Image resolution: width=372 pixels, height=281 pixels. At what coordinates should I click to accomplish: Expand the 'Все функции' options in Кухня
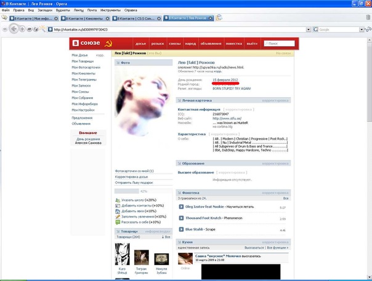point(276,247)
